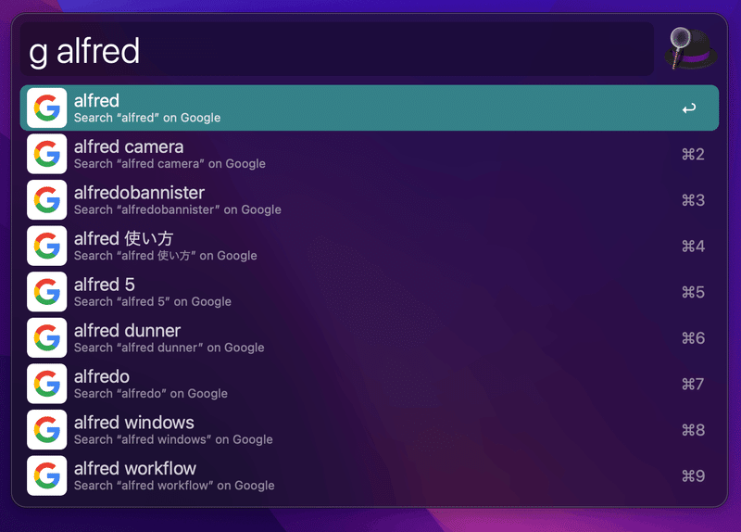Click the ⌘2 shortcut label
This screenshot has height=532, width=741.
(693, 154)
